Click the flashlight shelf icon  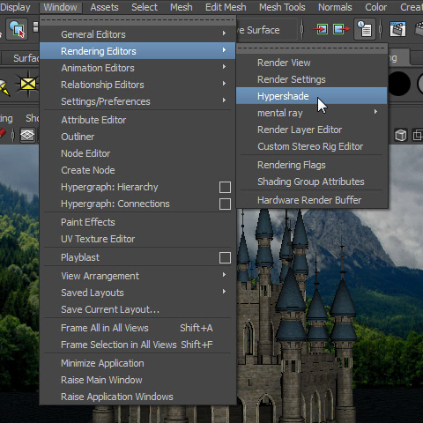click(4, 87)
